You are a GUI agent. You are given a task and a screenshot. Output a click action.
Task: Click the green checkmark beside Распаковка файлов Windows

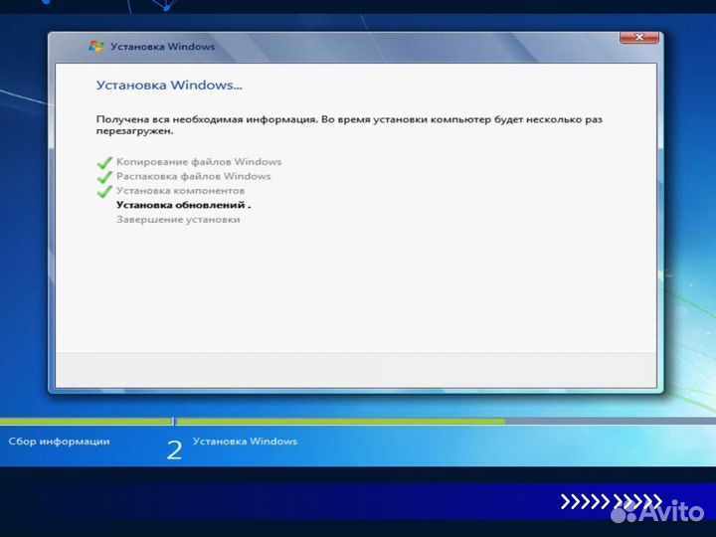point(104,176)
